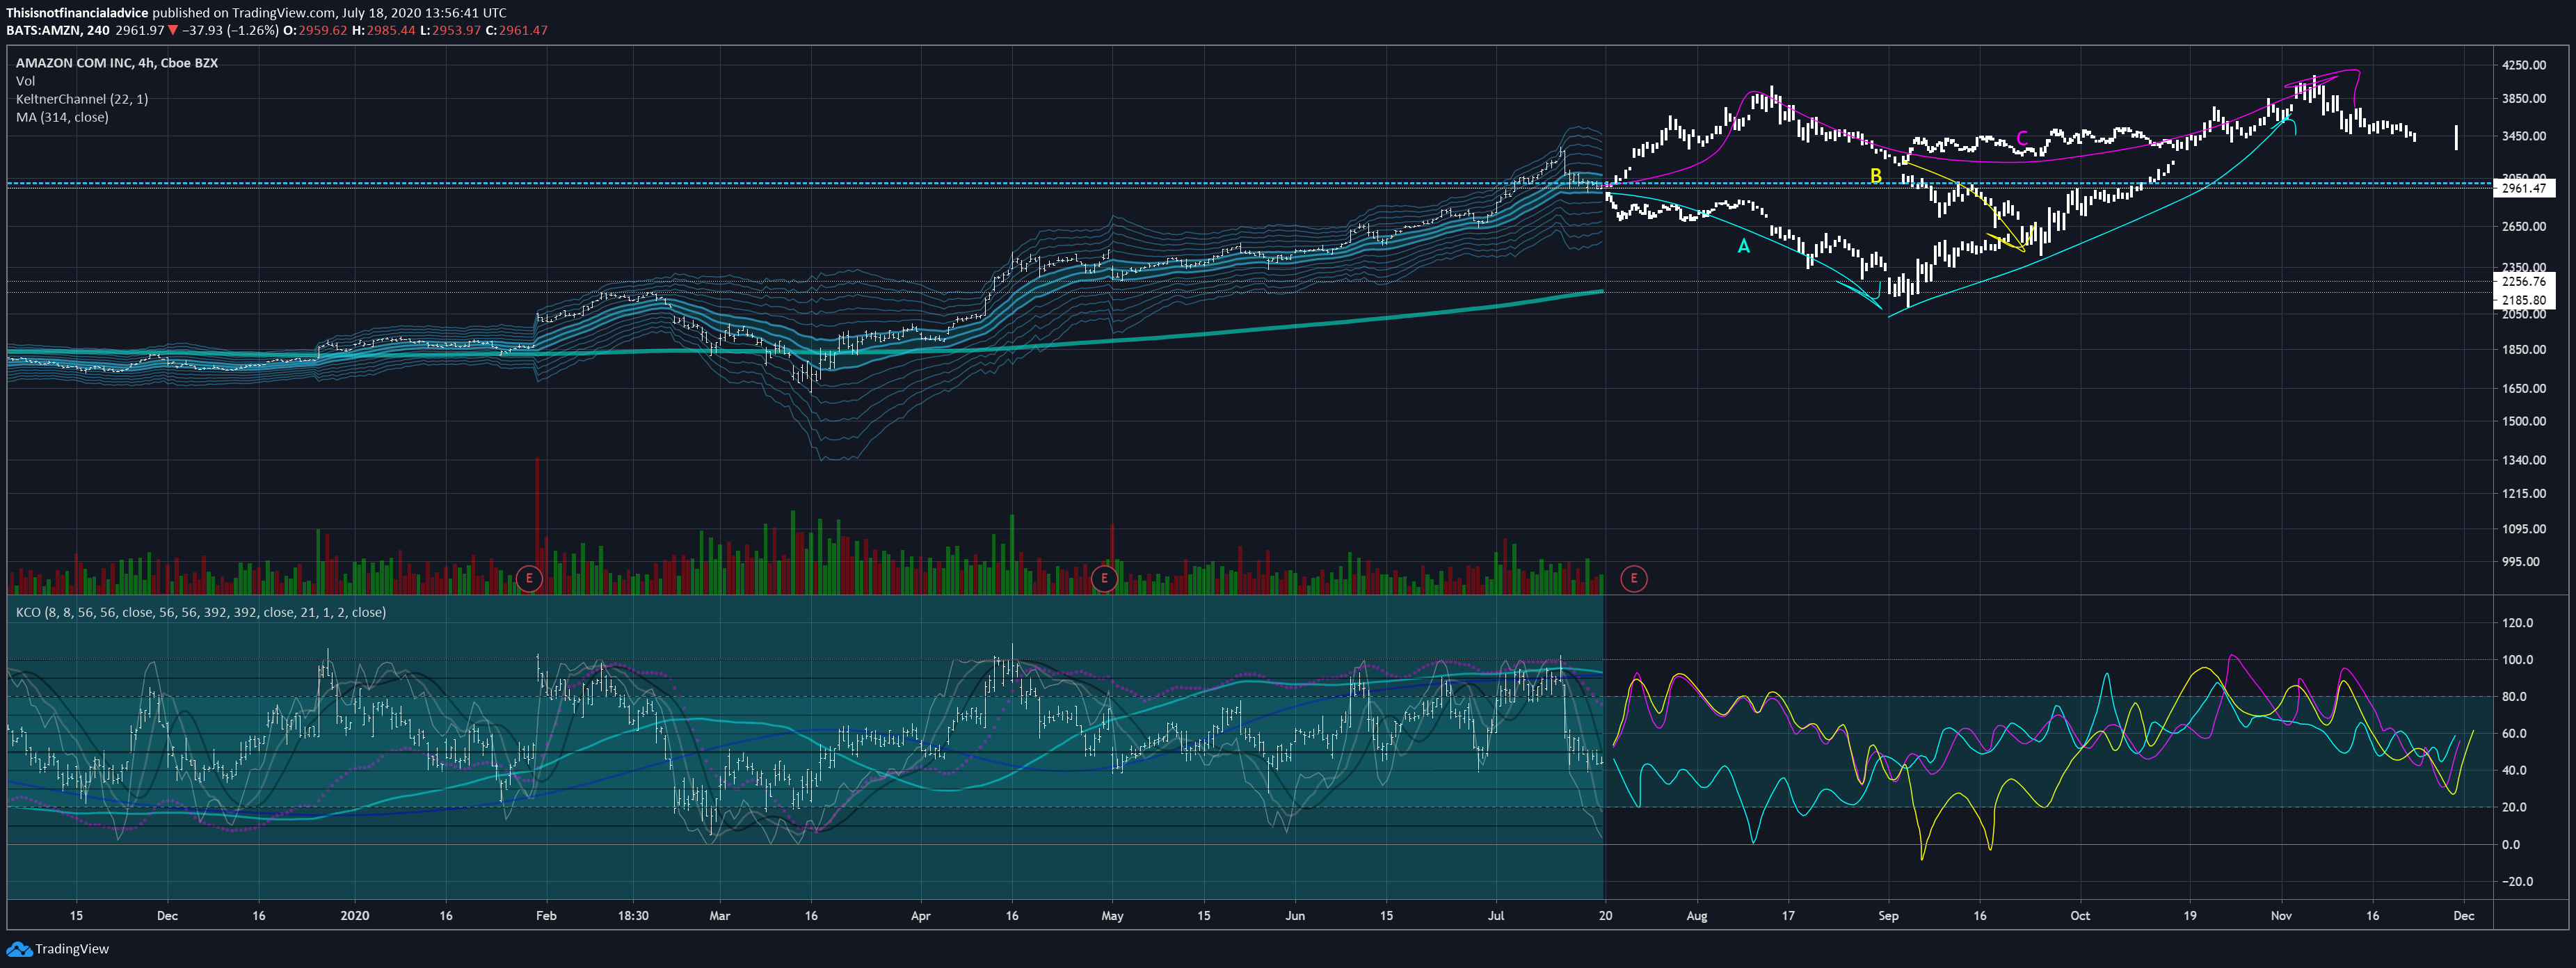The image size is (2576, 968).
Task: Click 1500.00 on the price axis
Action: (x=2524, y=421)
